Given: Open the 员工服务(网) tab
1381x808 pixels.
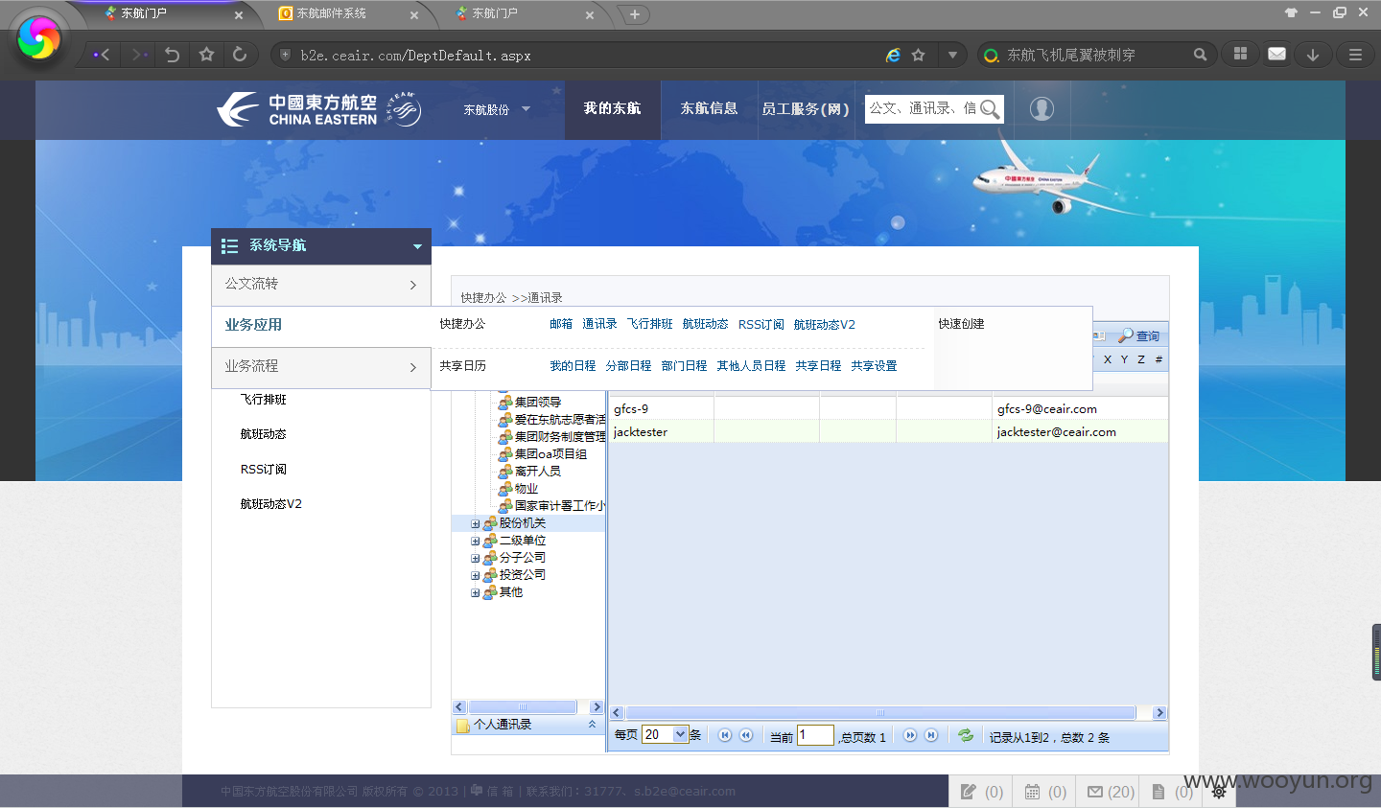Looking at the screenshot, I should tap(806, 109).
